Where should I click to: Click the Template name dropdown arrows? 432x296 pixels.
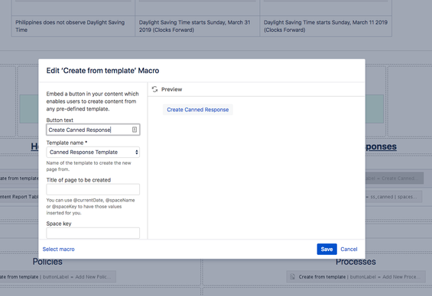[x=136, y=153]
